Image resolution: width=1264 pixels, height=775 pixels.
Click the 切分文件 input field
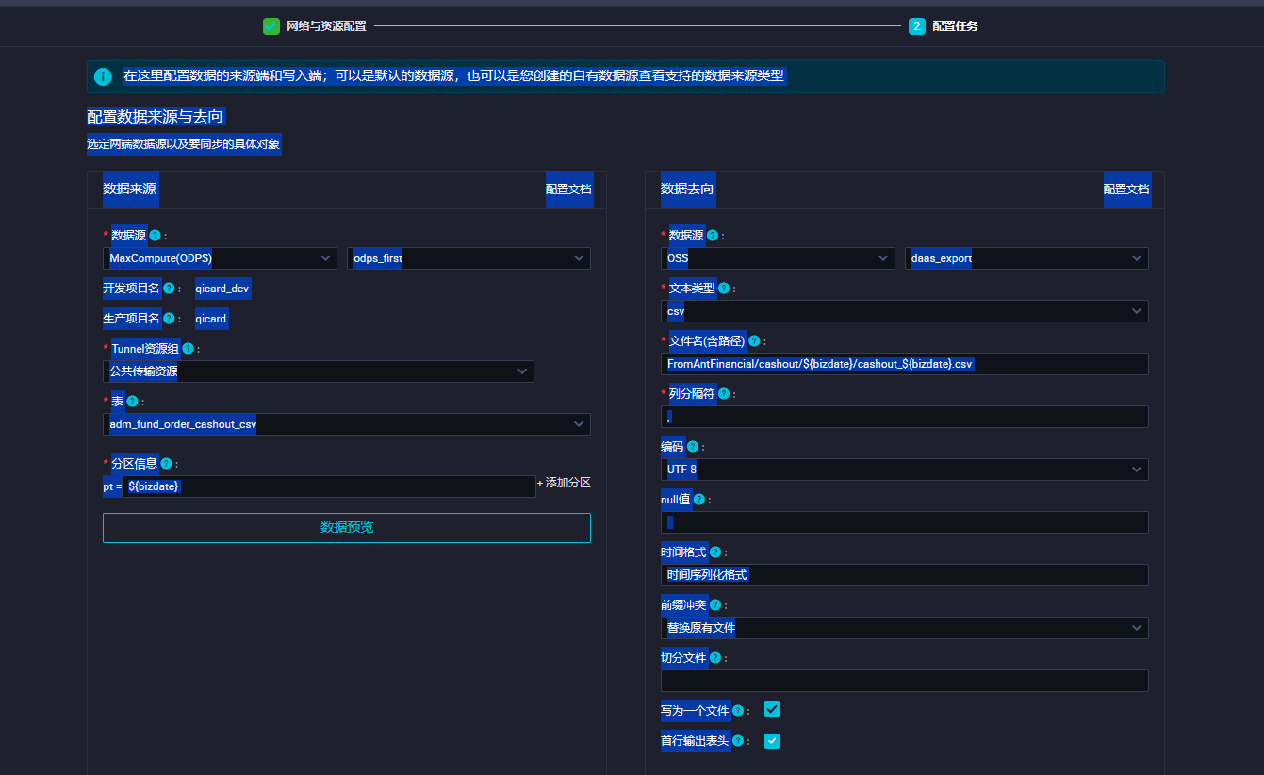(x=905, y=681)
